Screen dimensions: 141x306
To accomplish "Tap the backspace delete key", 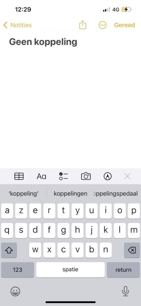I will 132,250.
